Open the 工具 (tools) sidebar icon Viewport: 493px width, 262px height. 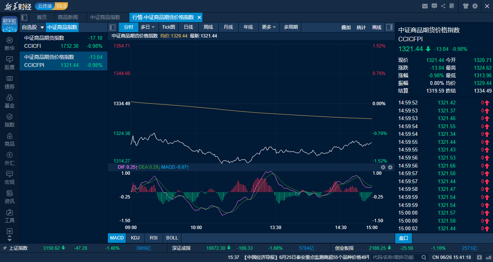coord(10,216)
